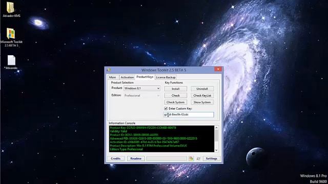Click the Information Console scroll up arrow

click(216, 128)
